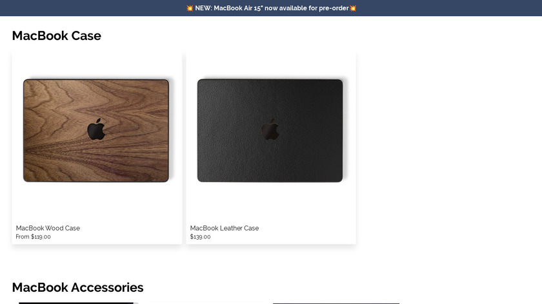Click the Apple logo on leather case
Screen dimensions: 542x304
click(270, 129)
